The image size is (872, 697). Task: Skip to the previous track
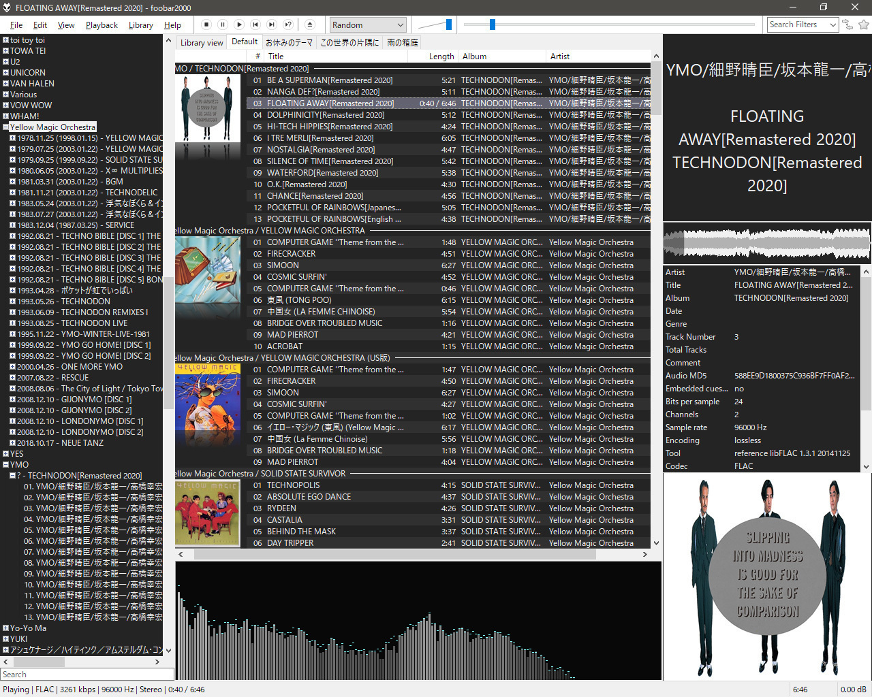(x=255, y=25)
